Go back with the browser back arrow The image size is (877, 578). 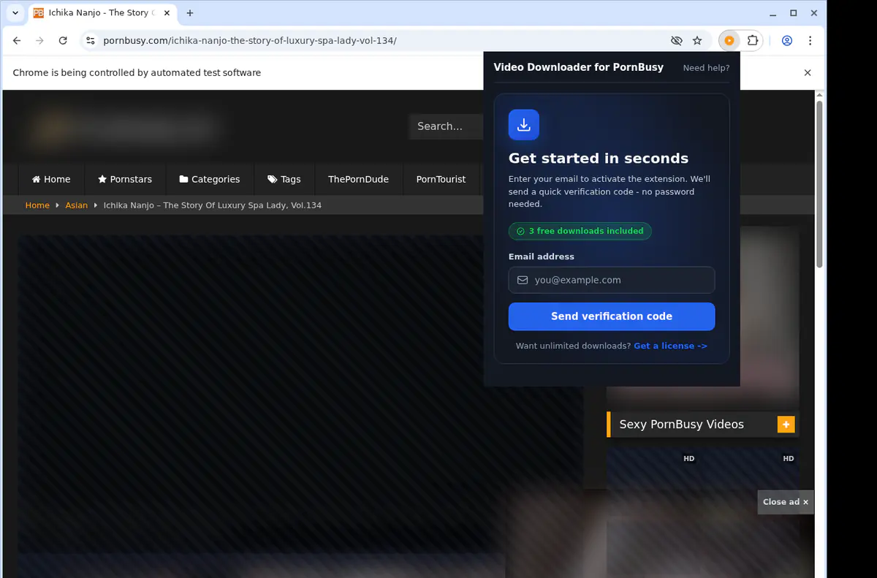coord(17,41)
